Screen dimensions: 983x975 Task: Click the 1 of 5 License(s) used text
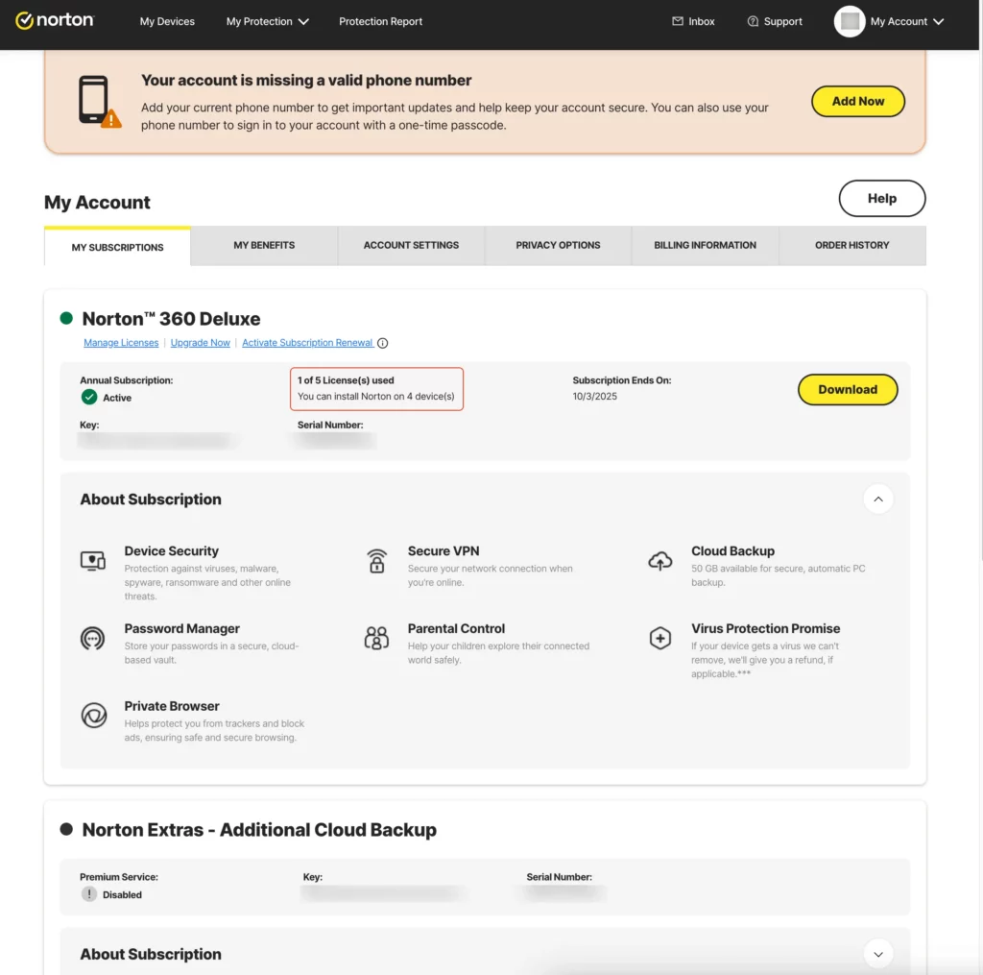(346, 380)
